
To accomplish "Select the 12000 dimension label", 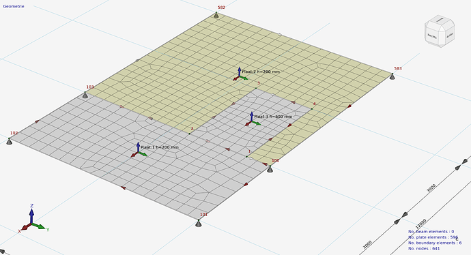I will tap(421, 224).
